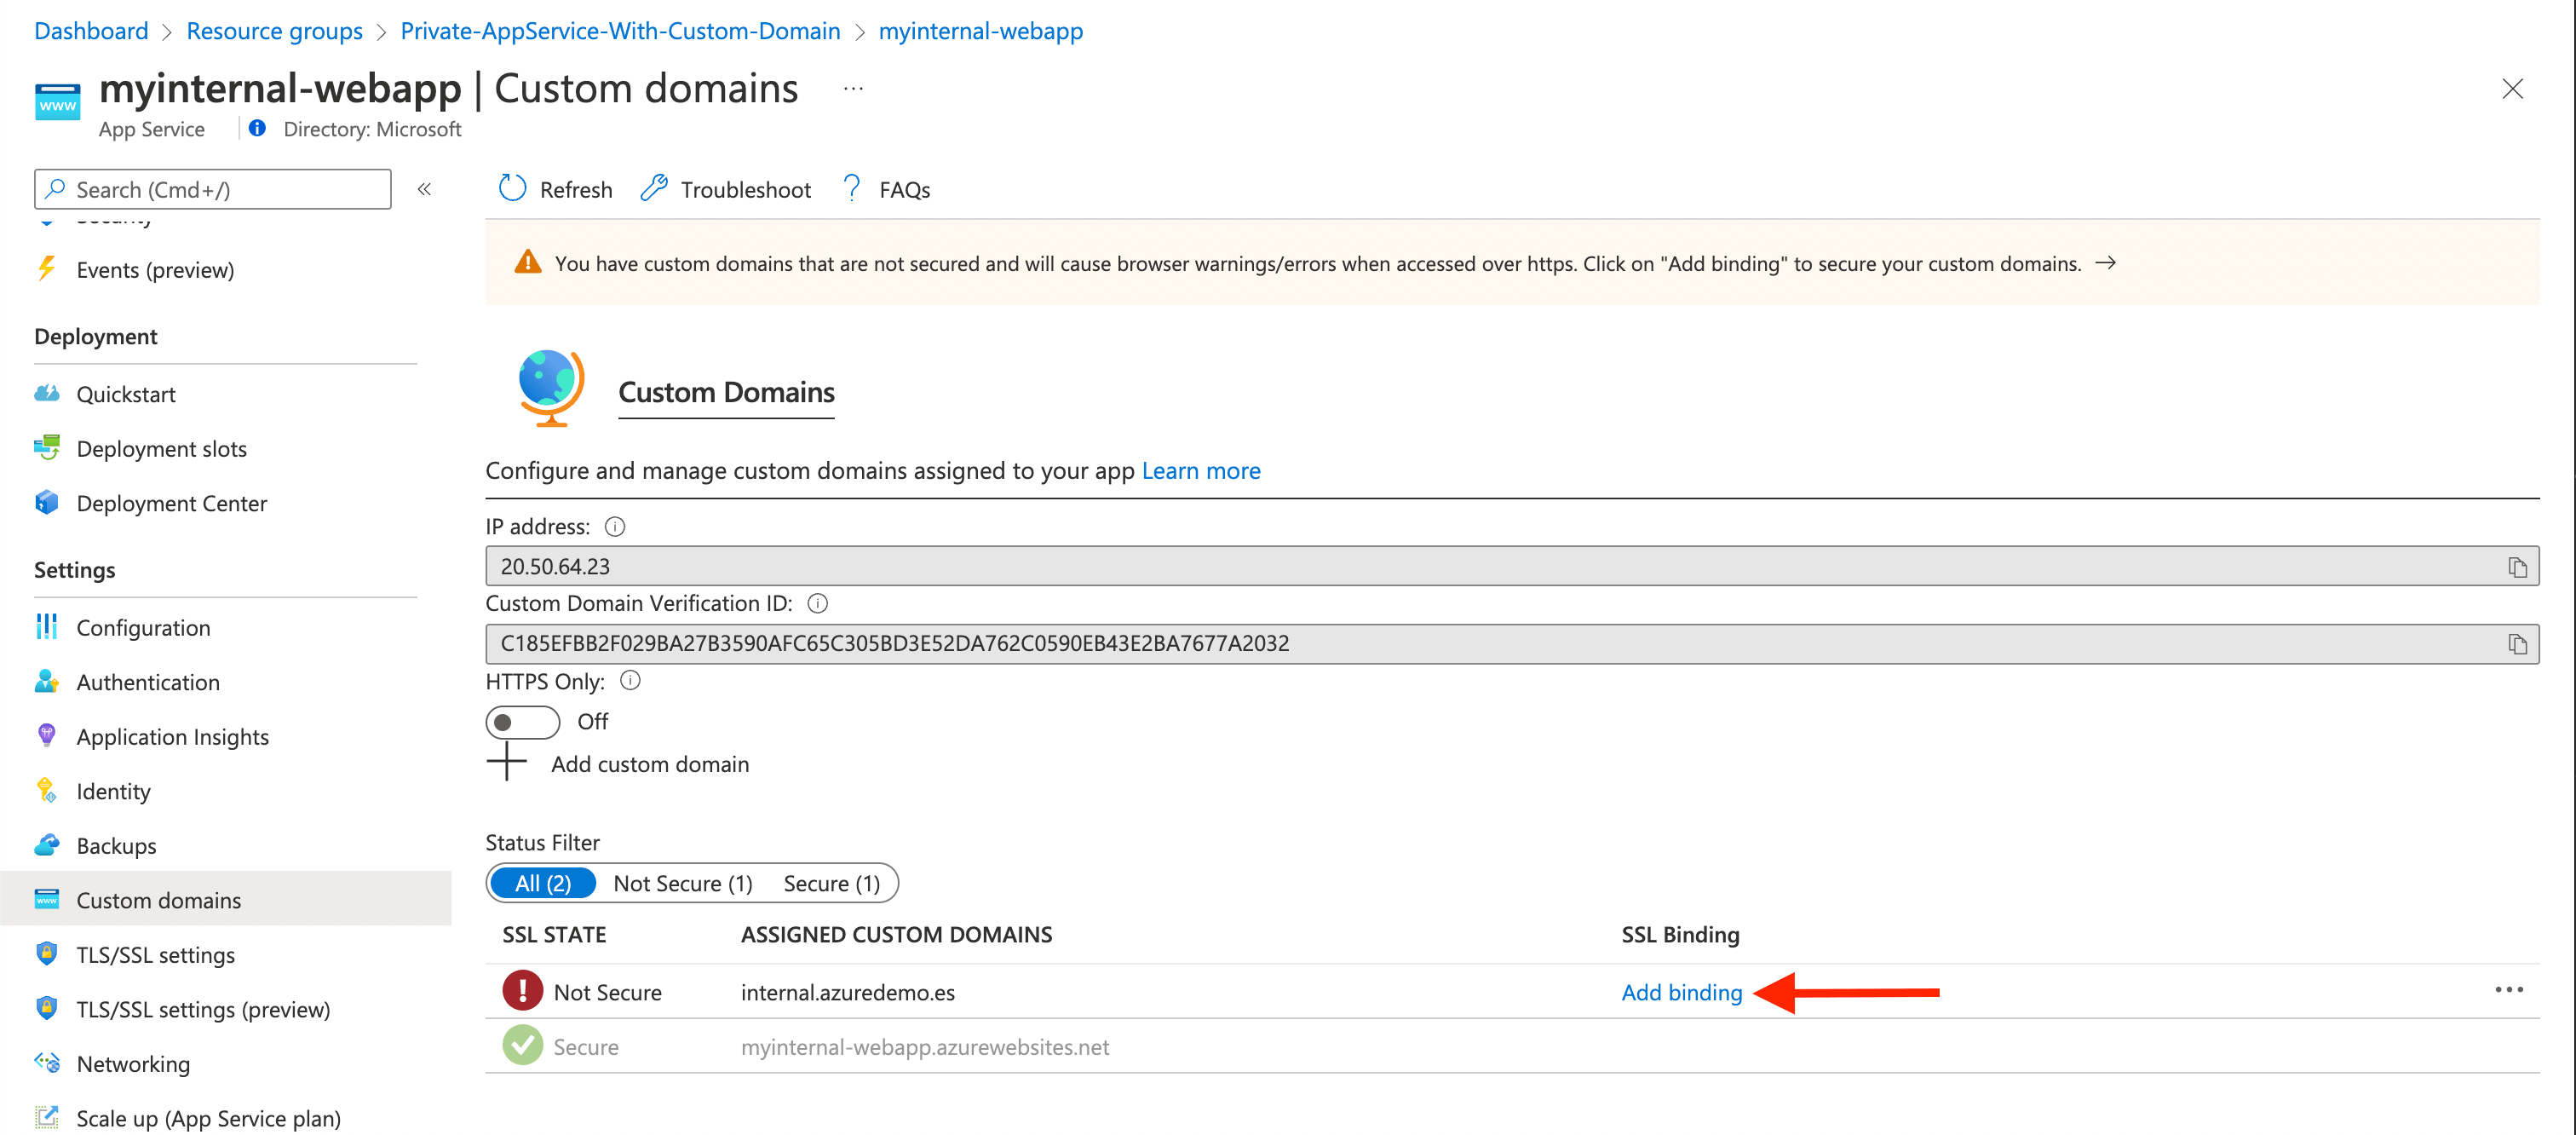Click the SSL Binding column header
The height and width of the screenshot is (1135, 2576).
pyautogui.click(x=1680, y=934)
